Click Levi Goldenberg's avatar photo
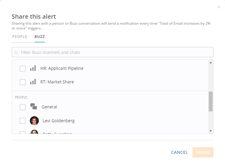 click(34, 121)
